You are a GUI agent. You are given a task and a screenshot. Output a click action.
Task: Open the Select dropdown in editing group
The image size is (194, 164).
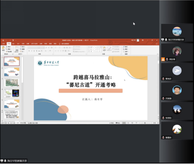tap(126, 51)
